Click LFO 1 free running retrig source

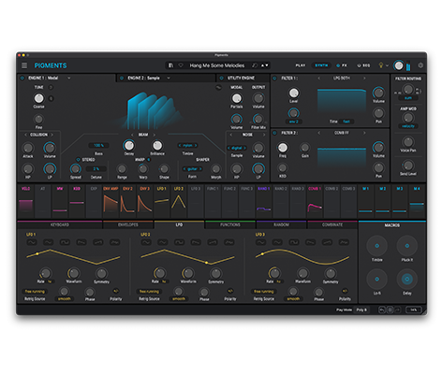pyautogui.click(x=35, y=292)
